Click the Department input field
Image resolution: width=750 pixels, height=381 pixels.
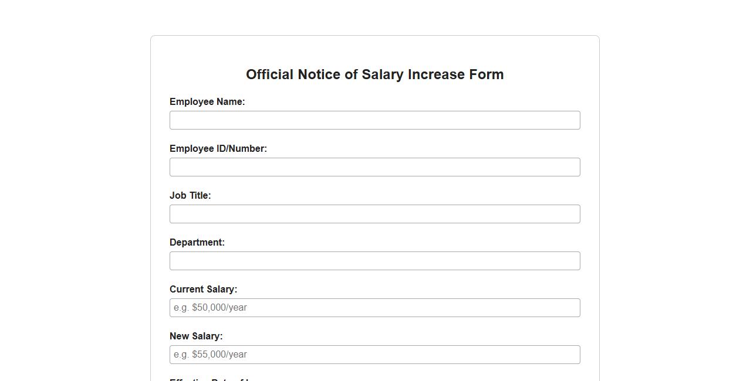pos(374,260)
